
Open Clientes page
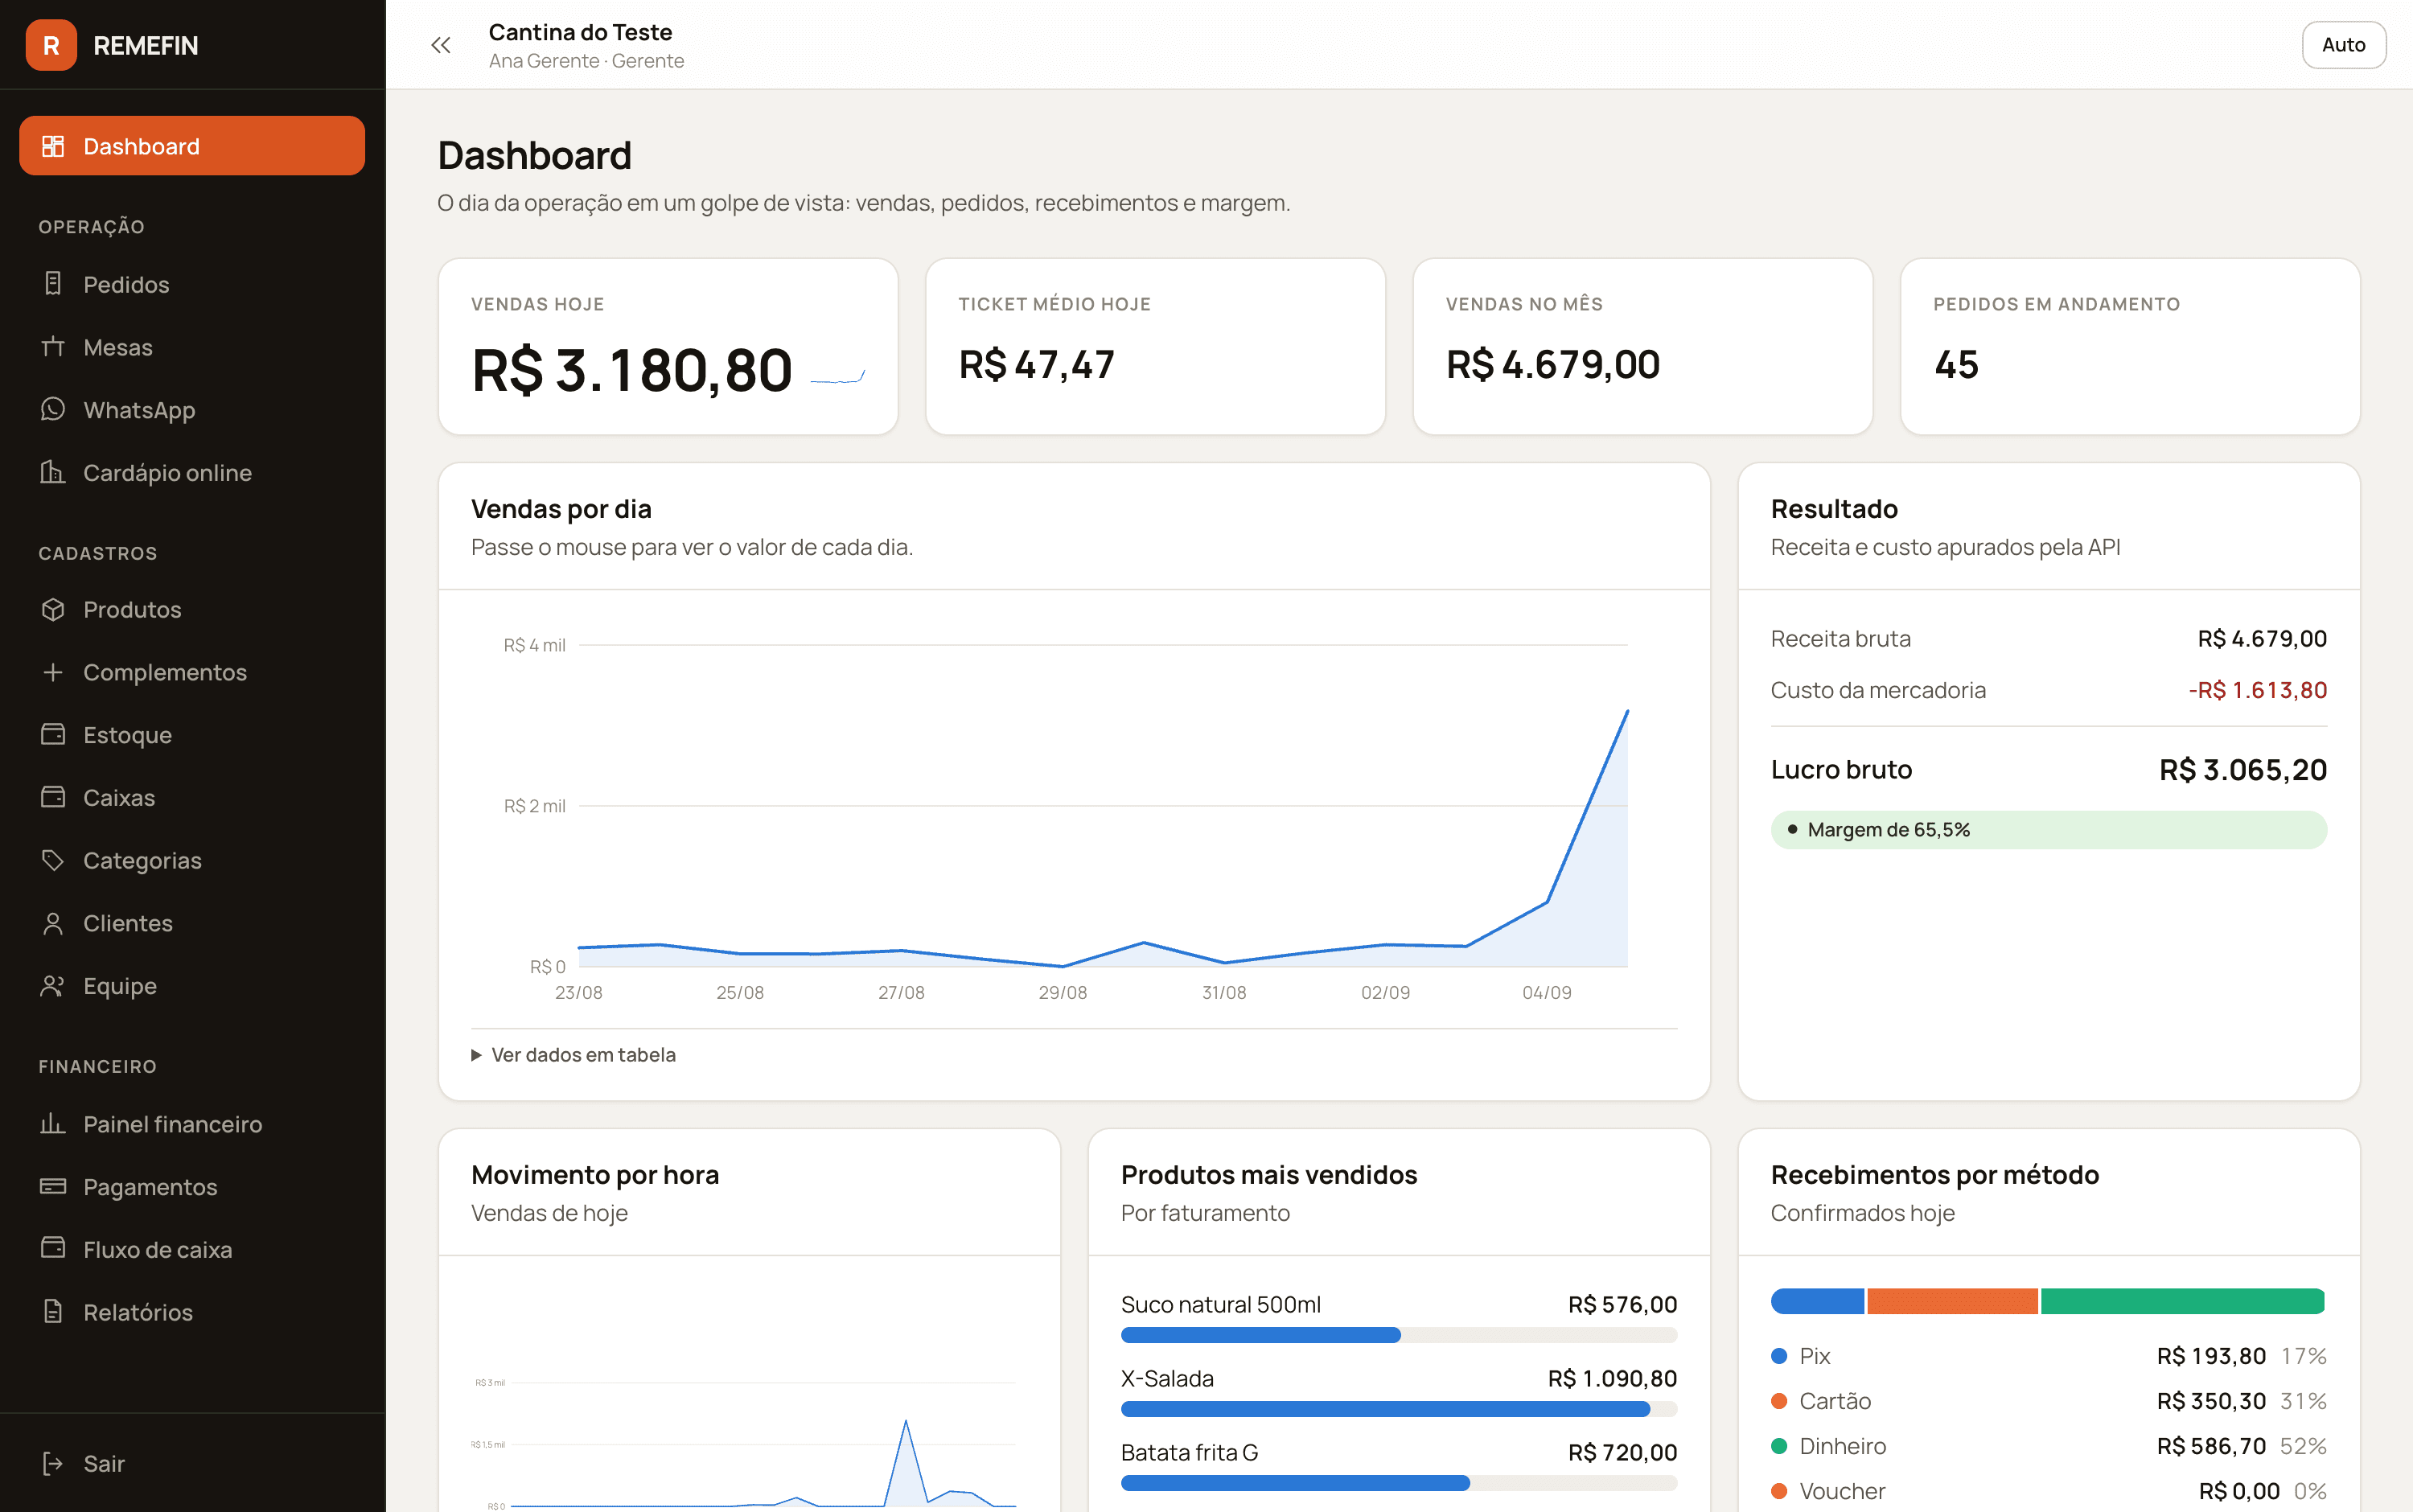pyautogui.click(x=192, y=923)
